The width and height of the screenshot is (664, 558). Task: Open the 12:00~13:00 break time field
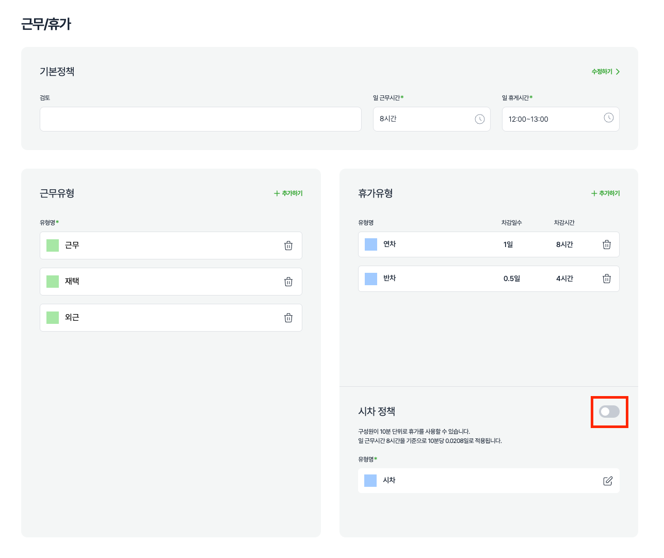(x=552, y=119)
